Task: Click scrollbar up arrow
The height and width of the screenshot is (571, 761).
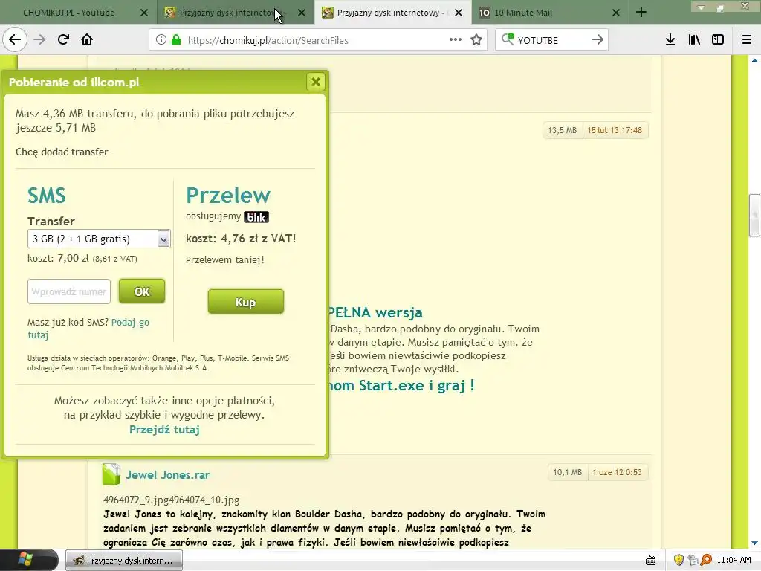Action: pyautogui.click(x=754, y=61)
